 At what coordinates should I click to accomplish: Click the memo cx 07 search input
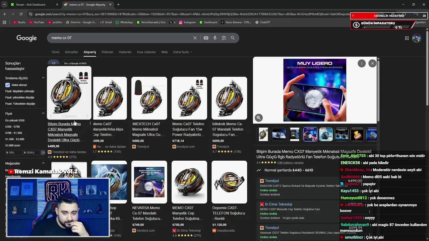121,38
